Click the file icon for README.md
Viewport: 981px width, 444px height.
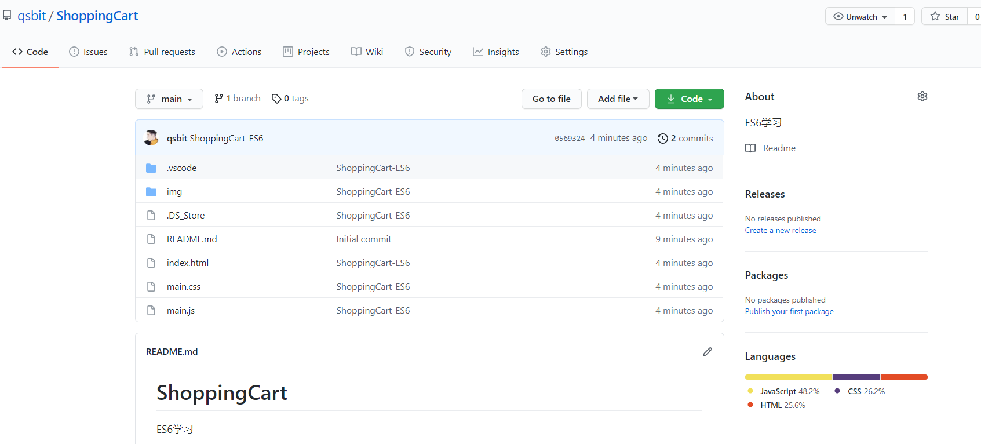pos(151,239)
